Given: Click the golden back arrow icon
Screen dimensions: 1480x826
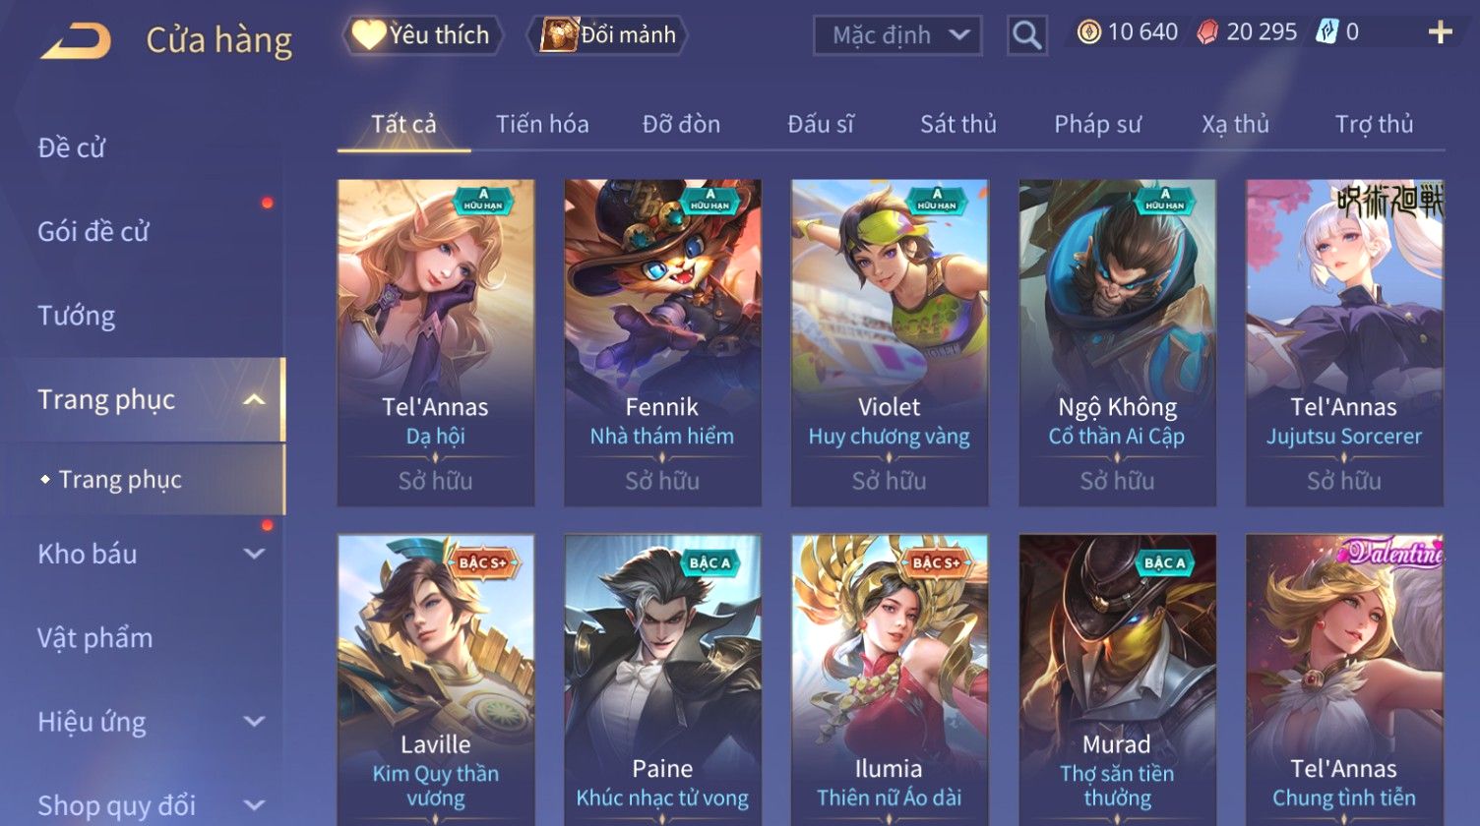Looking at the screenshot, I should click(x=76, y=40).
